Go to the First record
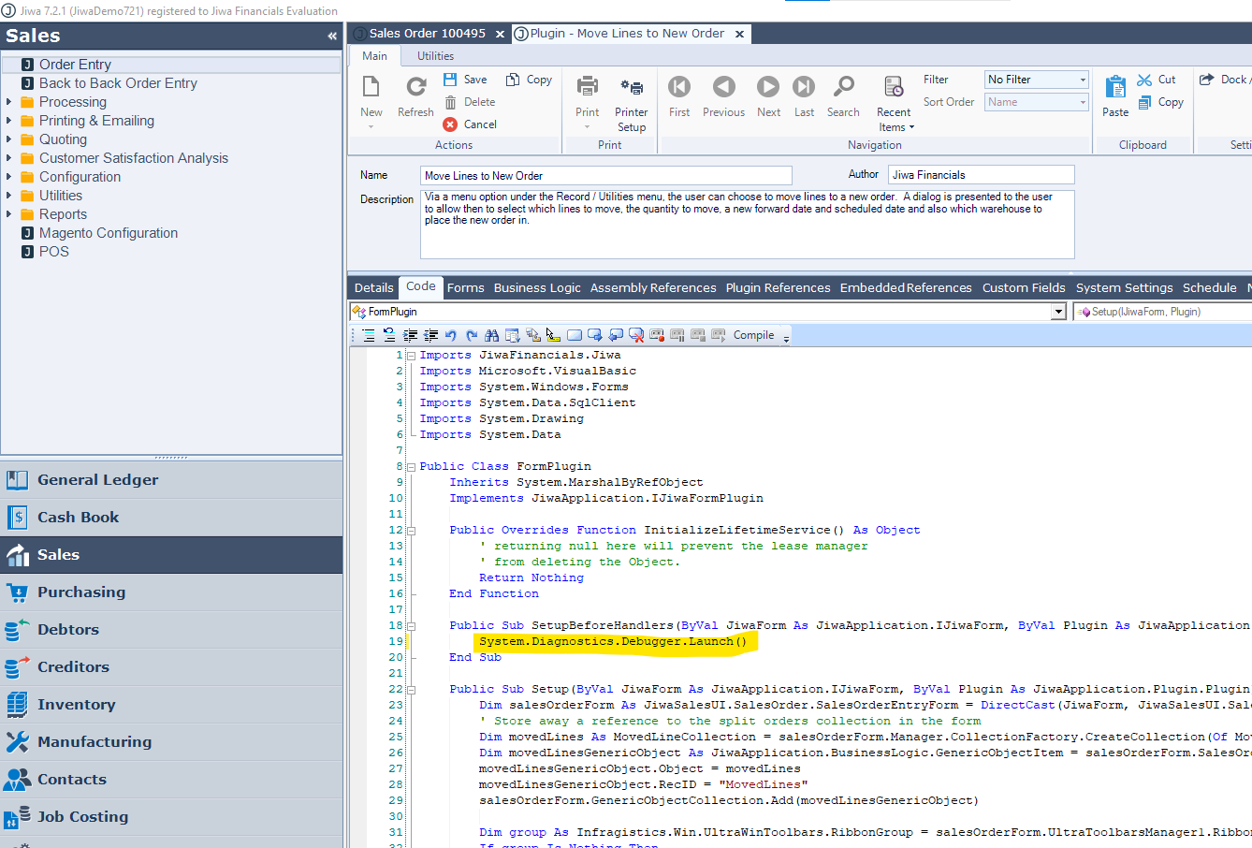 (679, 87)
